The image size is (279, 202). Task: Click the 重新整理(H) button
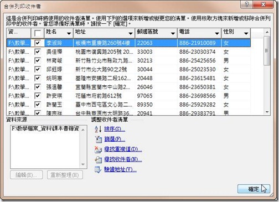point(65,175)
